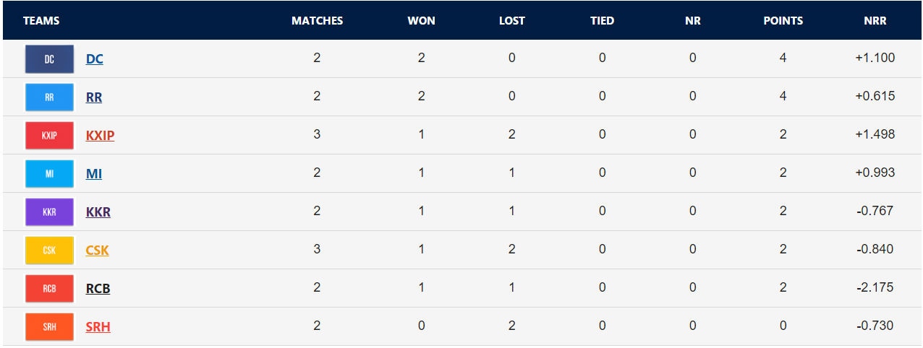Click the RCB team name link
The width and height of the screenshot is (923, 348).
pos(98,289)
